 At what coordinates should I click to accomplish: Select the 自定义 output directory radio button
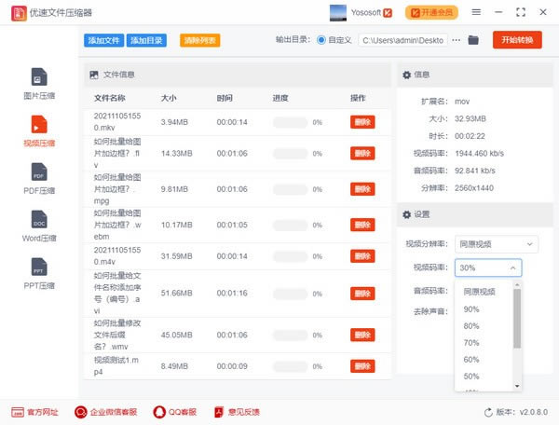pyautogui.click(x=320, y=40)
